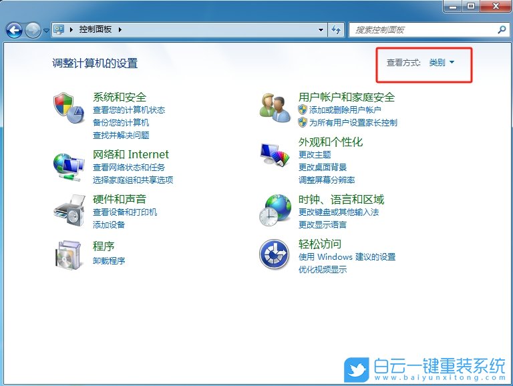Click 更改主题 link
Screen dimensions: 513x386
315,155
